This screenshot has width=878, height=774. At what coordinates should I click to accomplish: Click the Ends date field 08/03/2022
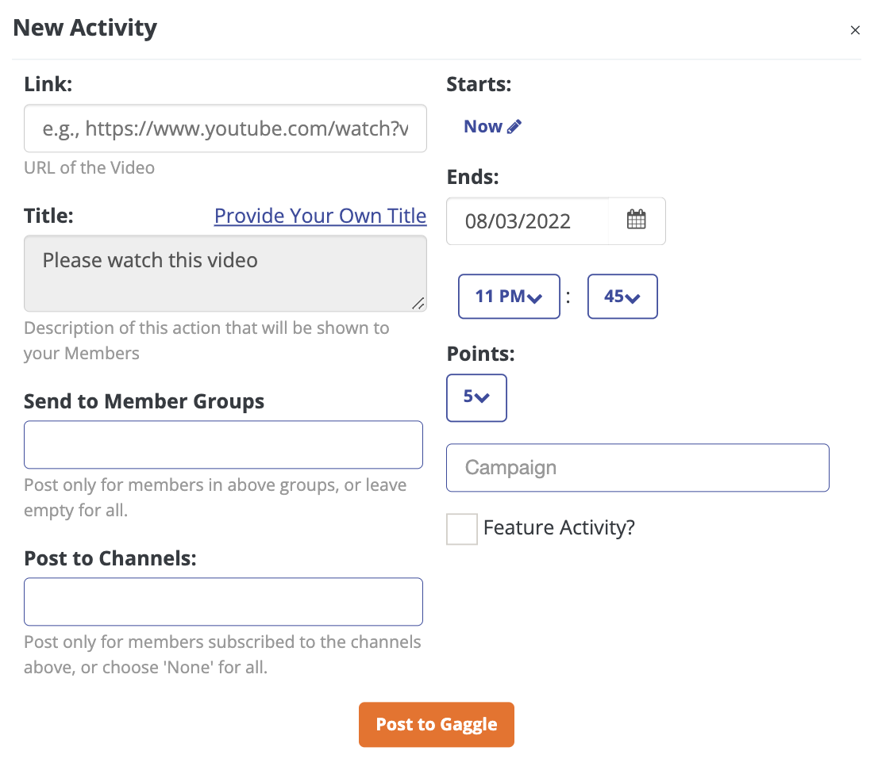[527, 221]
